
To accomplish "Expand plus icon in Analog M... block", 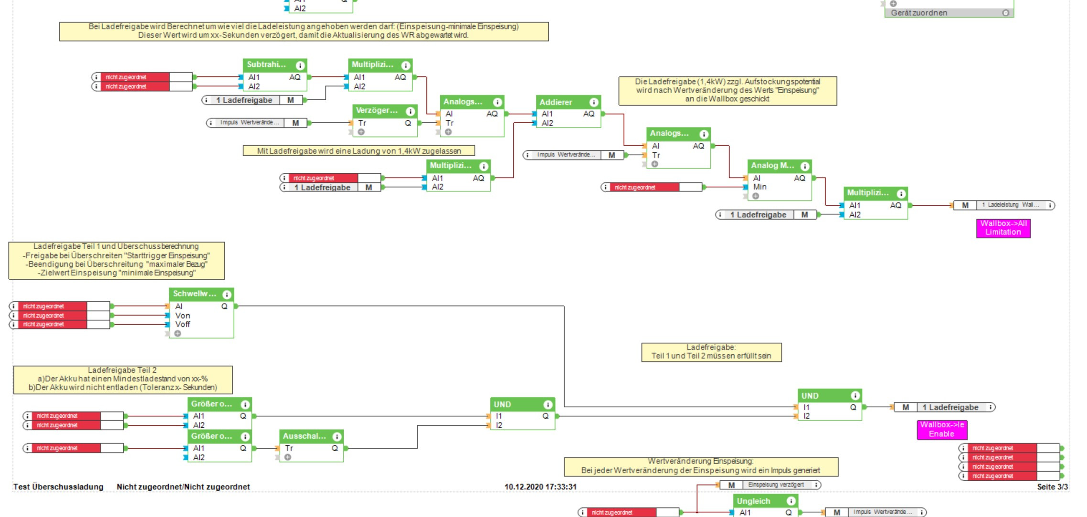I will pos(756,196).
